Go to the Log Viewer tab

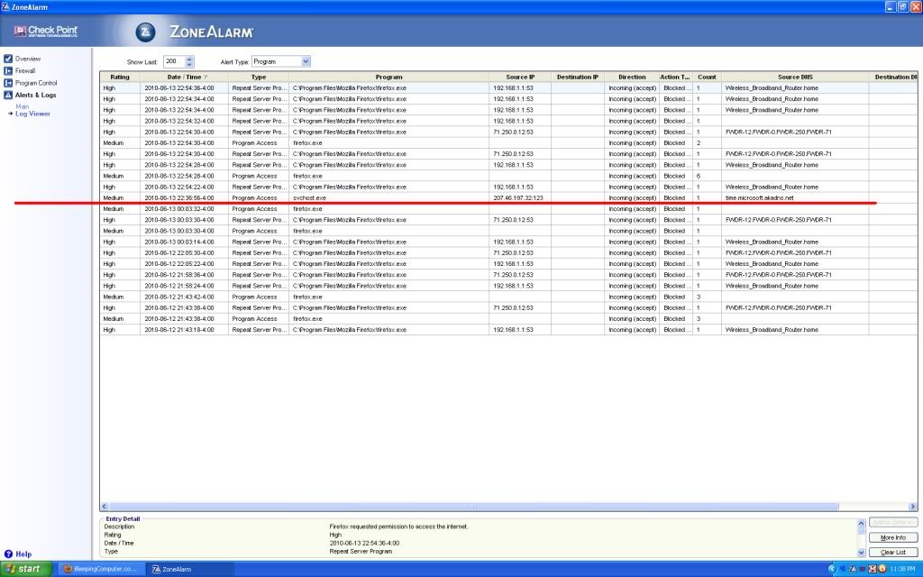[x=32, y=114]
